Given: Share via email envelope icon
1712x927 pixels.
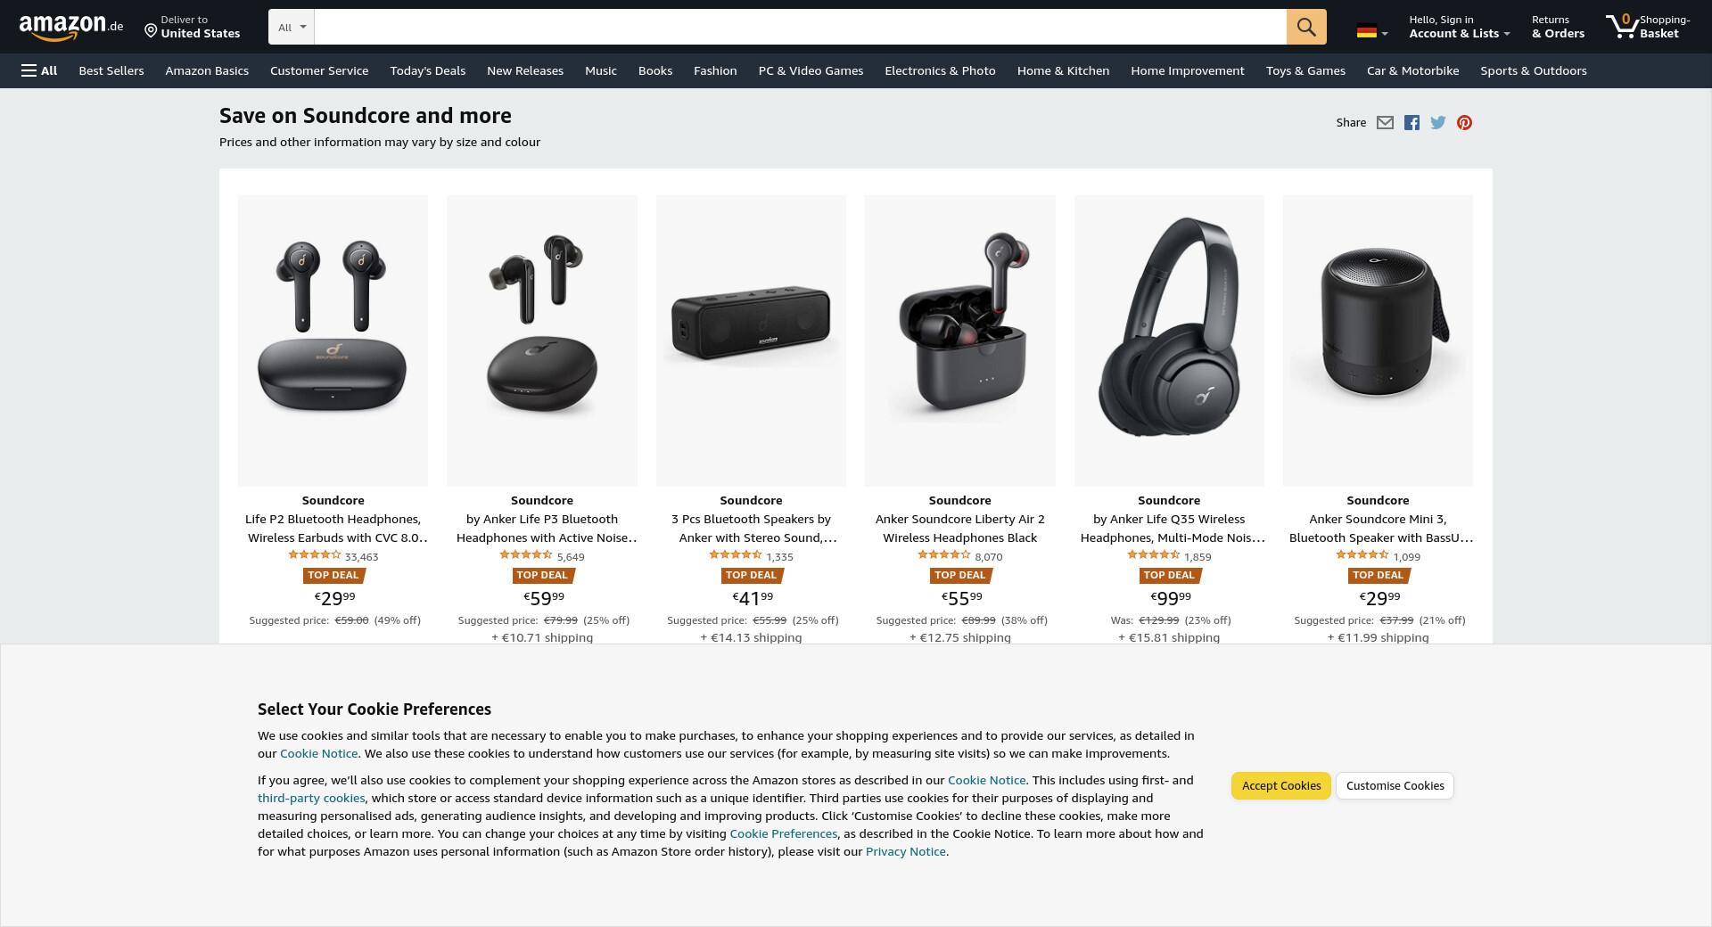Looking at the screenshot, I should pos(1385,123).
